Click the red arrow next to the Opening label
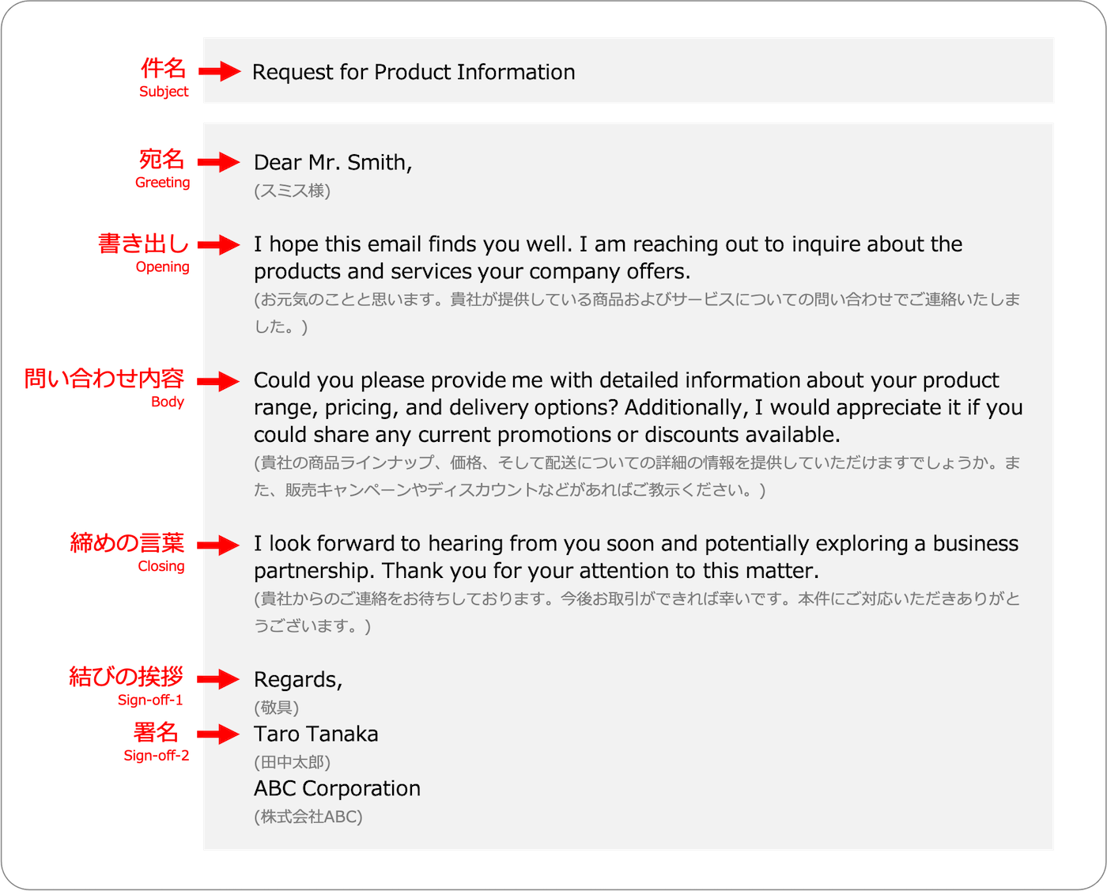1107x891 pixels. [x=218, y=245]
